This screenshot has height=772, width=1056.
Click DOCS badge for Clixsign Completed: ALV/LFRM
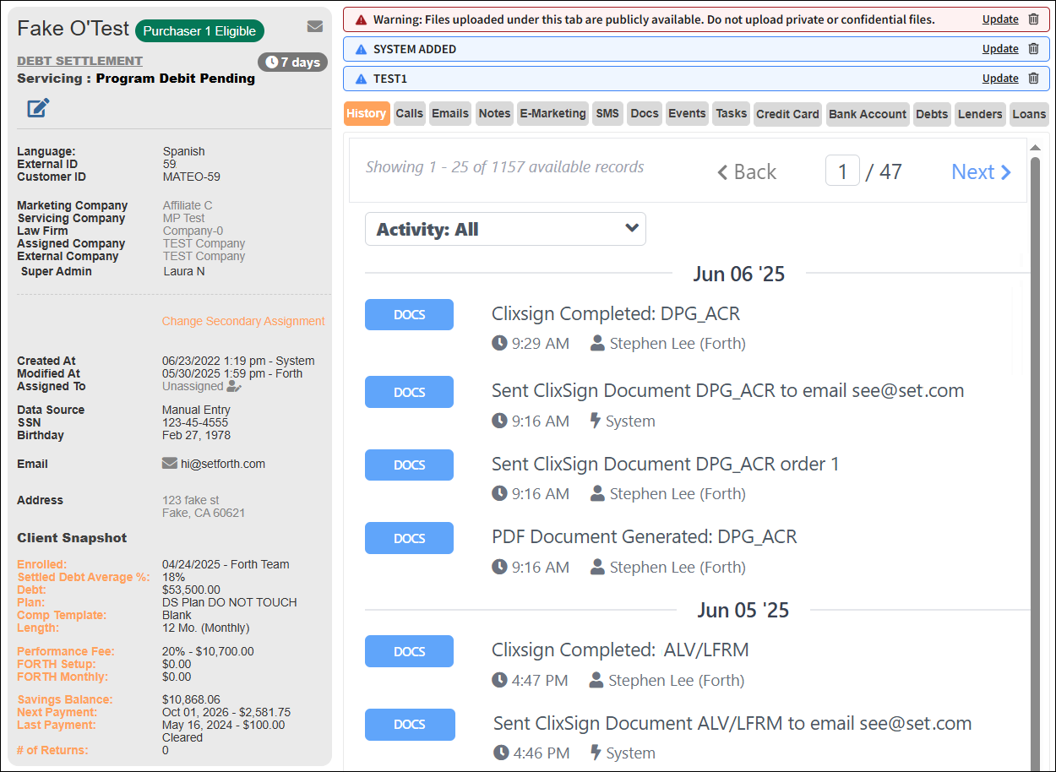click(409, 651)
